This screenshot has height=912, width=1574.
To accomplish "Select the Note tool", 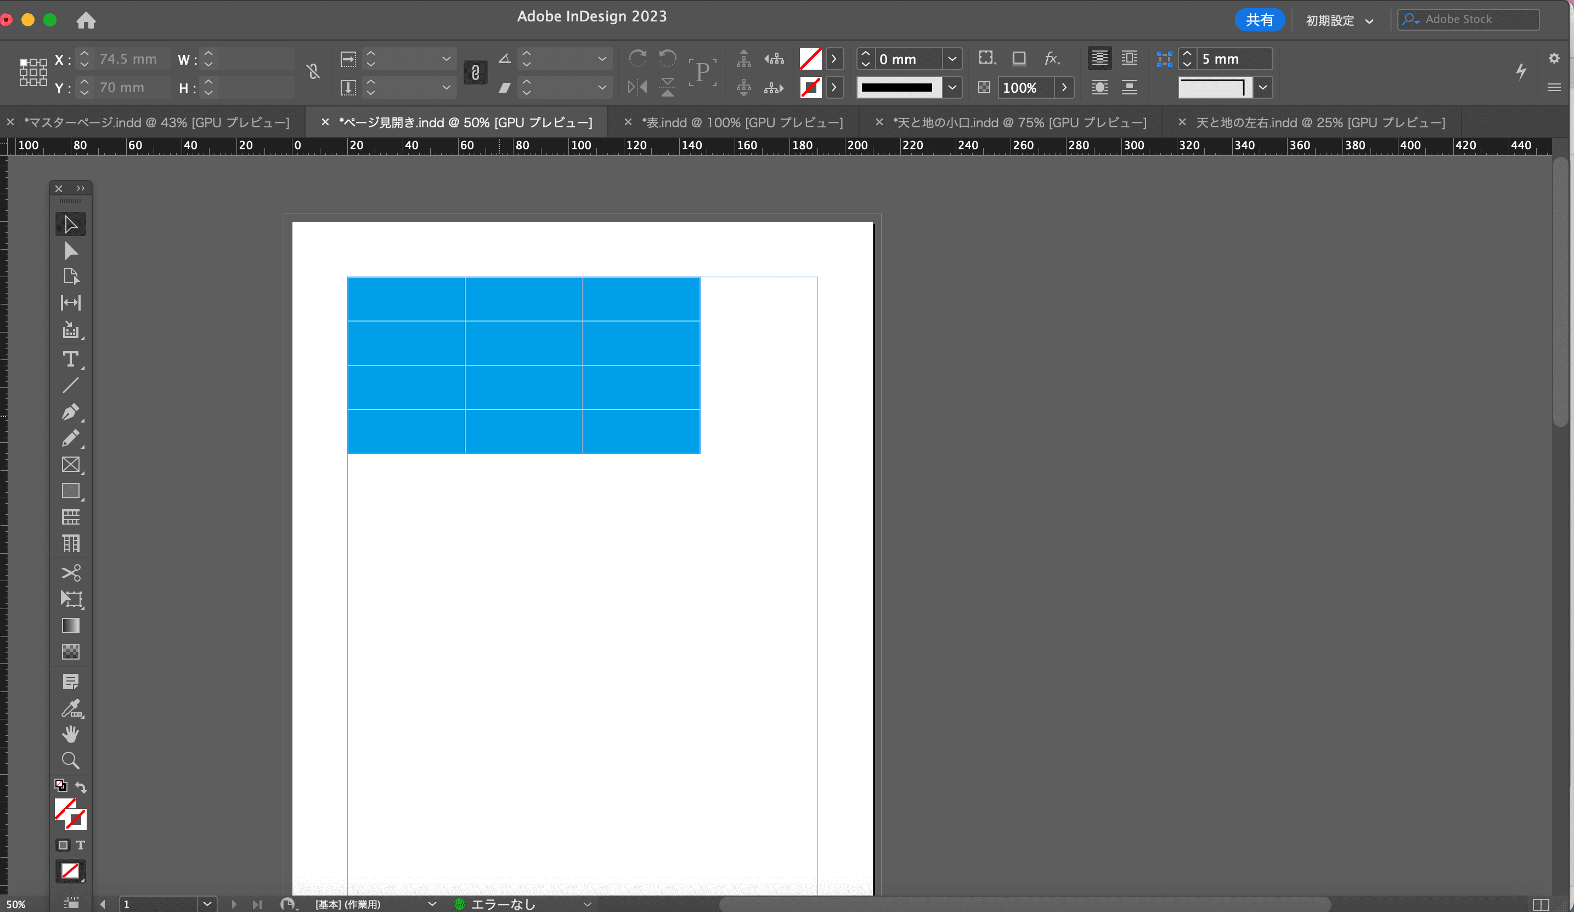I will 71,682.
